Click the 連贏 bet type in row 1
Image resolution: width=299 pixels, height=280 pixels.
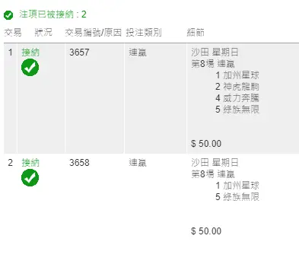click(138, 52)
